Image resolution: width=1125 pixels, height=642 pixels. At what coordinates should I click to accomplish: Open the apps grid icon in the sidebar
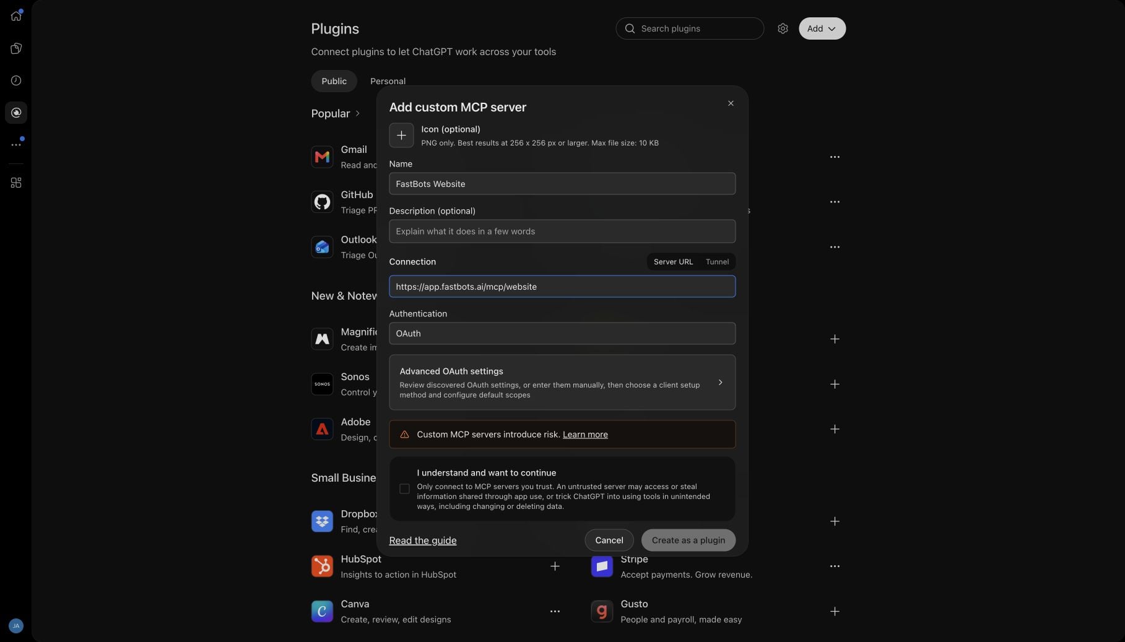(x=16, y=183)
